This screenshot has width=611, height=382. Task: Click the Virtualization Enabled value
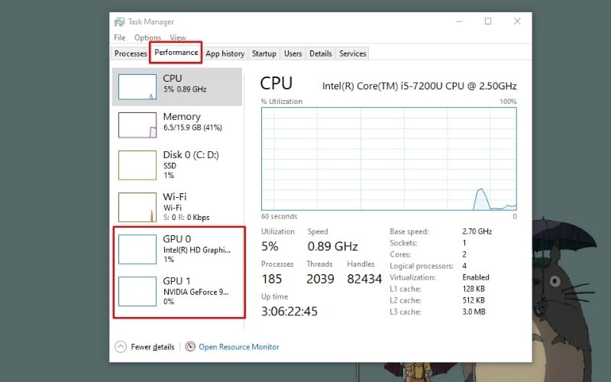point(476,277)
